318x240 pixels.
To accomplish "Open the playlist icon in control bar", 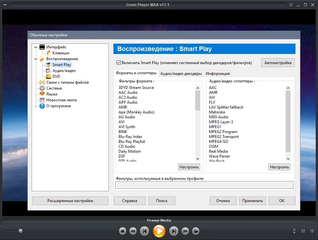I will coord(312,231).
